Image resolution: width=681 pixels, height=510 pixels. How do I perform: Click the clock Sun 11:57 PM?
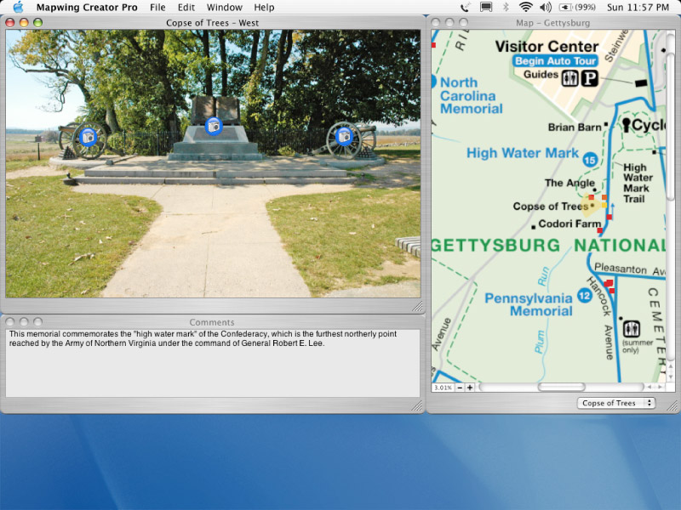point(638,7)
